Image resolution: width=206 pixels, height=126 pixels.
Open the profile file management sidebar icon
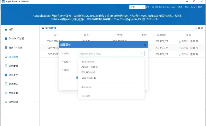click(6, 48)
